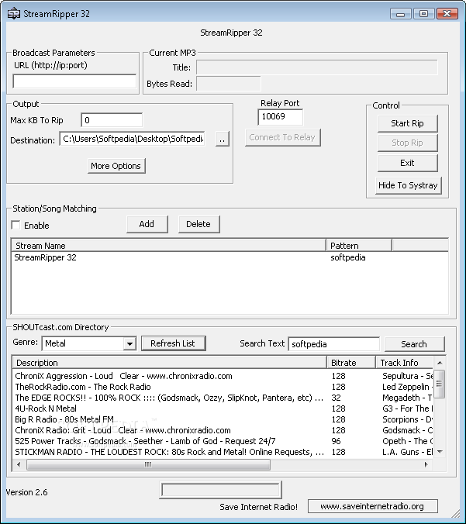Hide To Systray button

pos(408,185)
